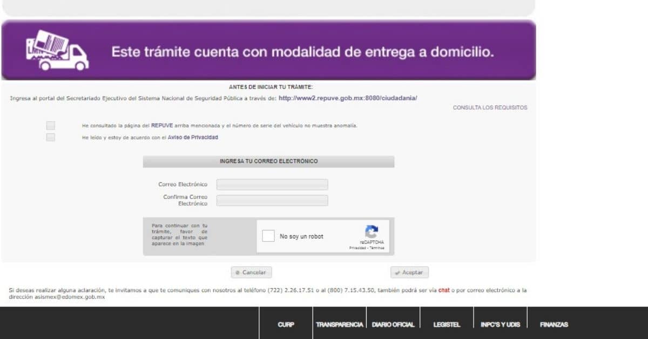
Task: Click the purple 'entrega a domicilio' banner text
Action: coord(302,52)
